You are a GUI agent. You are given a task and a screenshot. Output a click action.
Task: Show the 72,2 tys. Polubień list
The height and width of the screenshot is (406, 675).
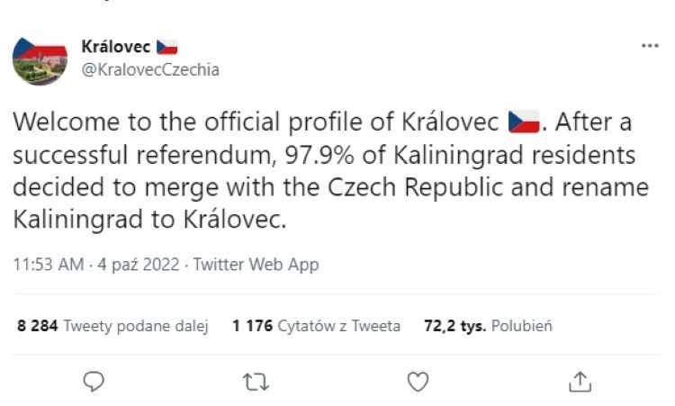(488, 326)
